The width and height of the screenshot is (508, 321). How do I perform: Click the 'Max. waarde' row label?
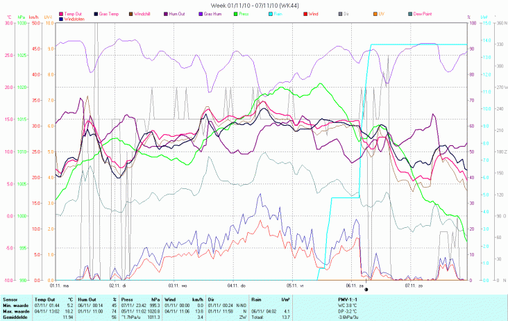coord(16,311)
